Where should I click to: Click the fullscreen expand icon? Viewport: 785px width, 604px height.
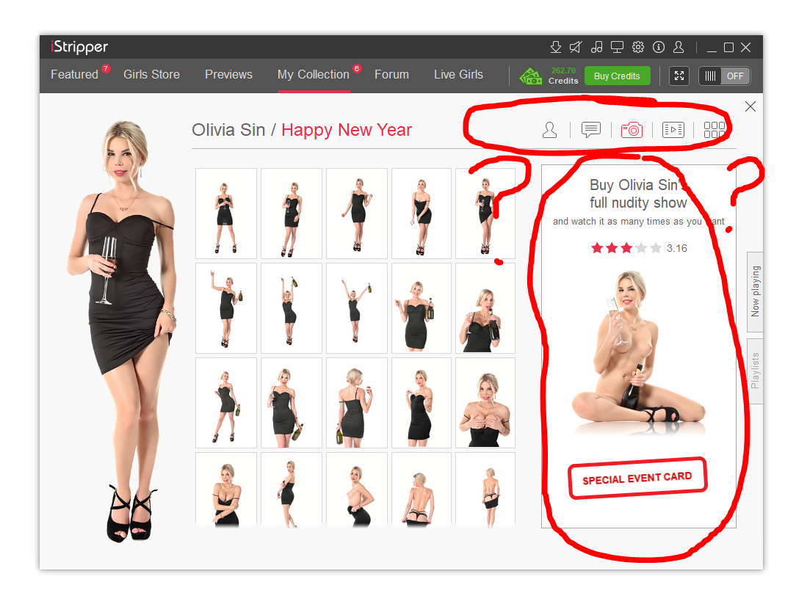point(679,76)
